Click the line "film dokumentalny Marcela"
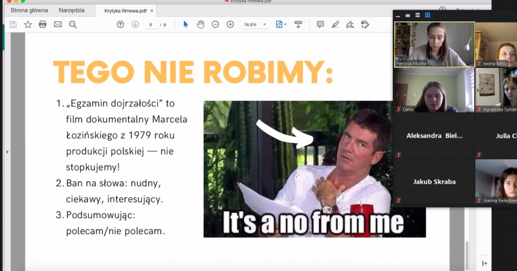The image size is (517, 271). [x=127, y=120]
